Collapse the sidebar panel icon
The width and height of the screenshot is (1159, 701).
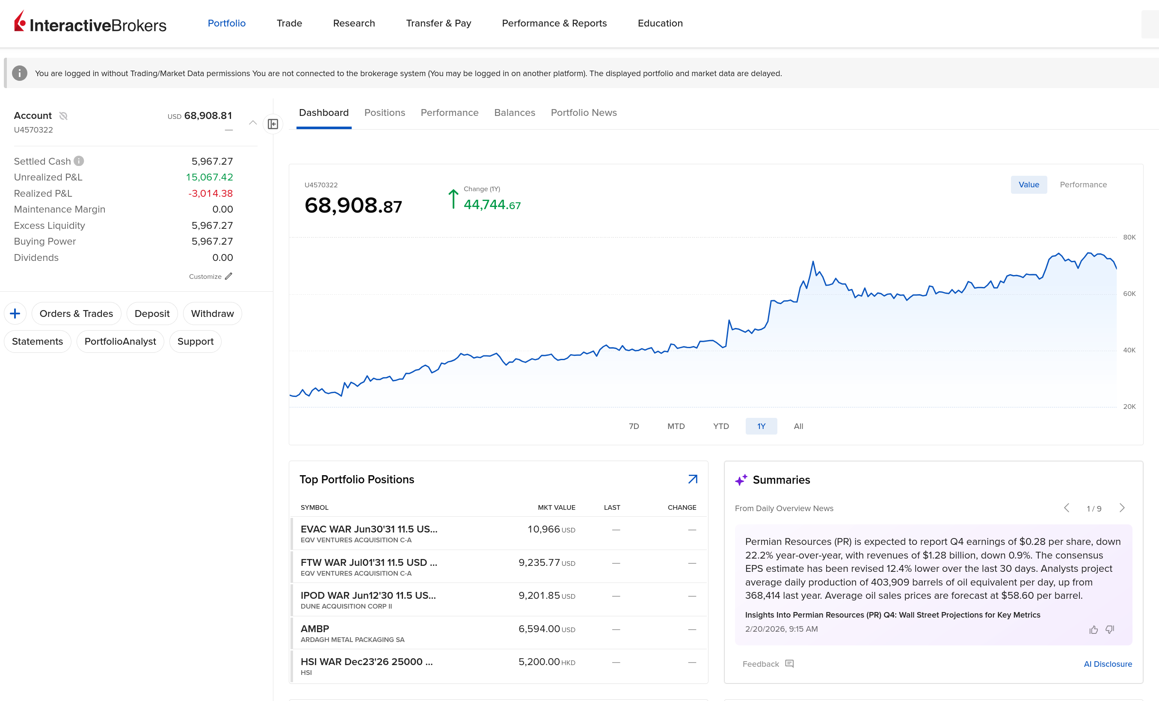tap(273, 124)
